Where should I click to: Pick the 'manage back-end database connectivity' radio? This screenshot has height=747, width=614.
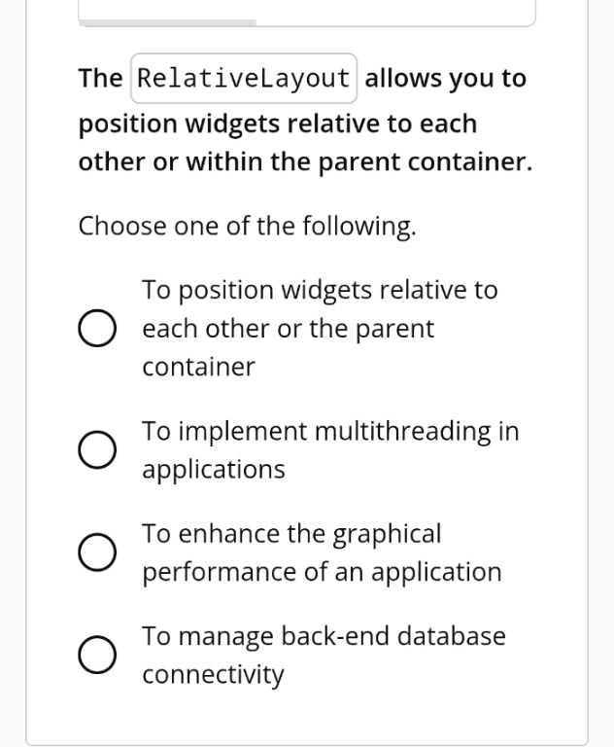pyautogui.click(x=97, y=655)
